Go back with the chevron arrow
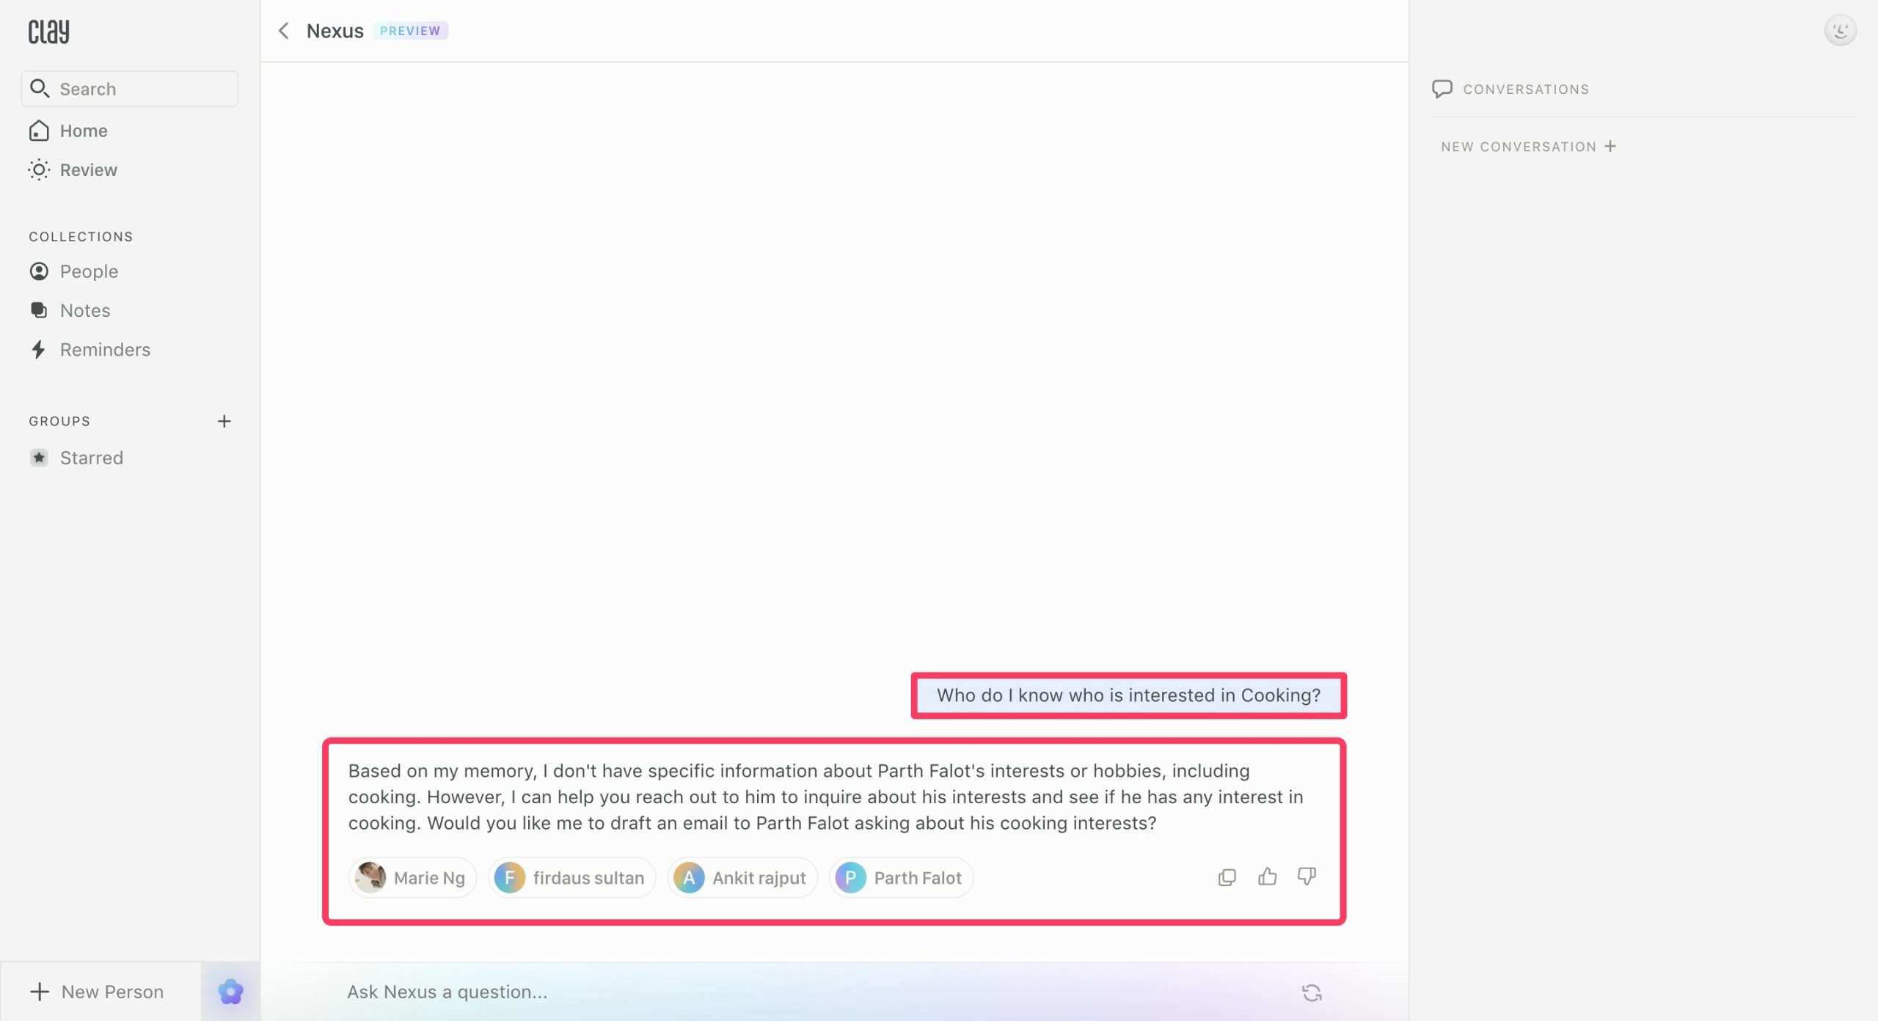Image resolution: width=1878 pixels, height=1021 pixels. [x=284, y=31]
